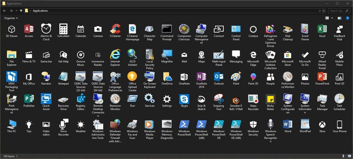Screen dimensions: 353x159
Task: Select the OneNote 2016 icon
Action: click(x=201, y=77)
